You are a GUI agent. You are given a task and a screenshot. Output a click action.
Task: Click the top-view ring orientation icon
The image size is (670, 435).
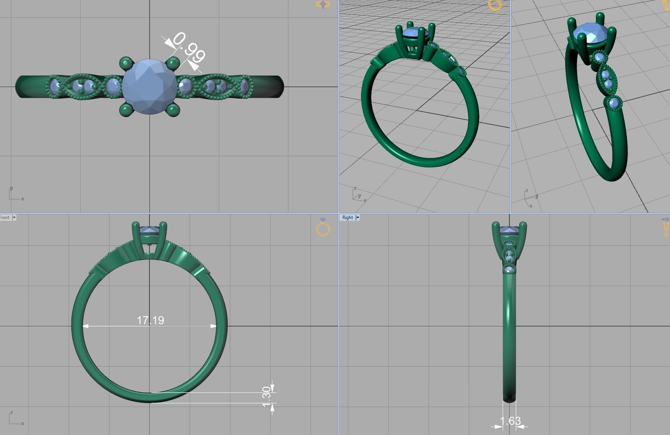(x=323, y=5)
